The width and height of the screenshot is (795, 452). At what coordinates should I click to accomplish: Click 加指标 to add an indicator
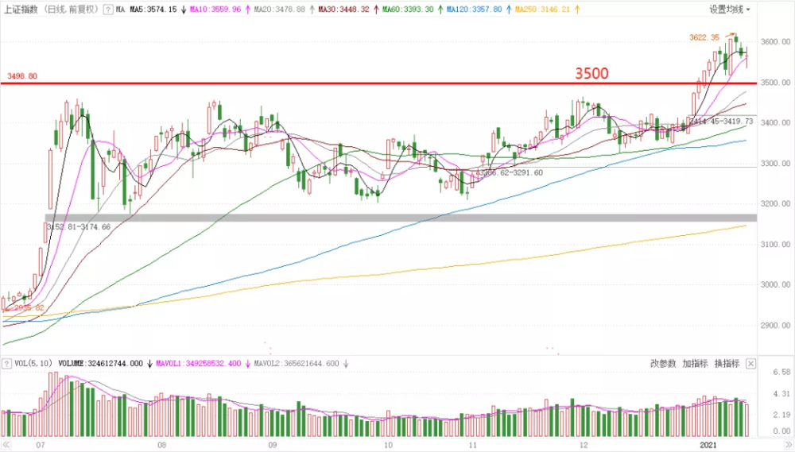point(695,363)
